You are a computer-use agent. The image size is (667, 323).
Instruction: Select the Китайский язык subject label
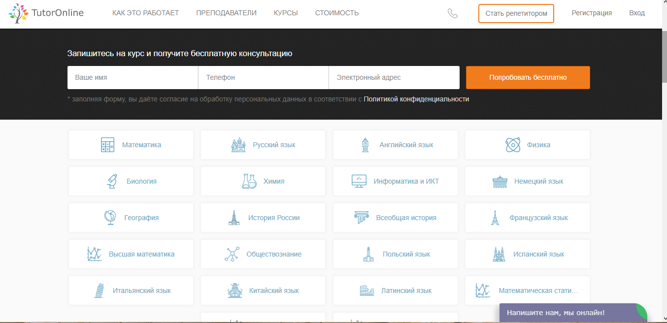pyautogui.click(x=274, y=291)
